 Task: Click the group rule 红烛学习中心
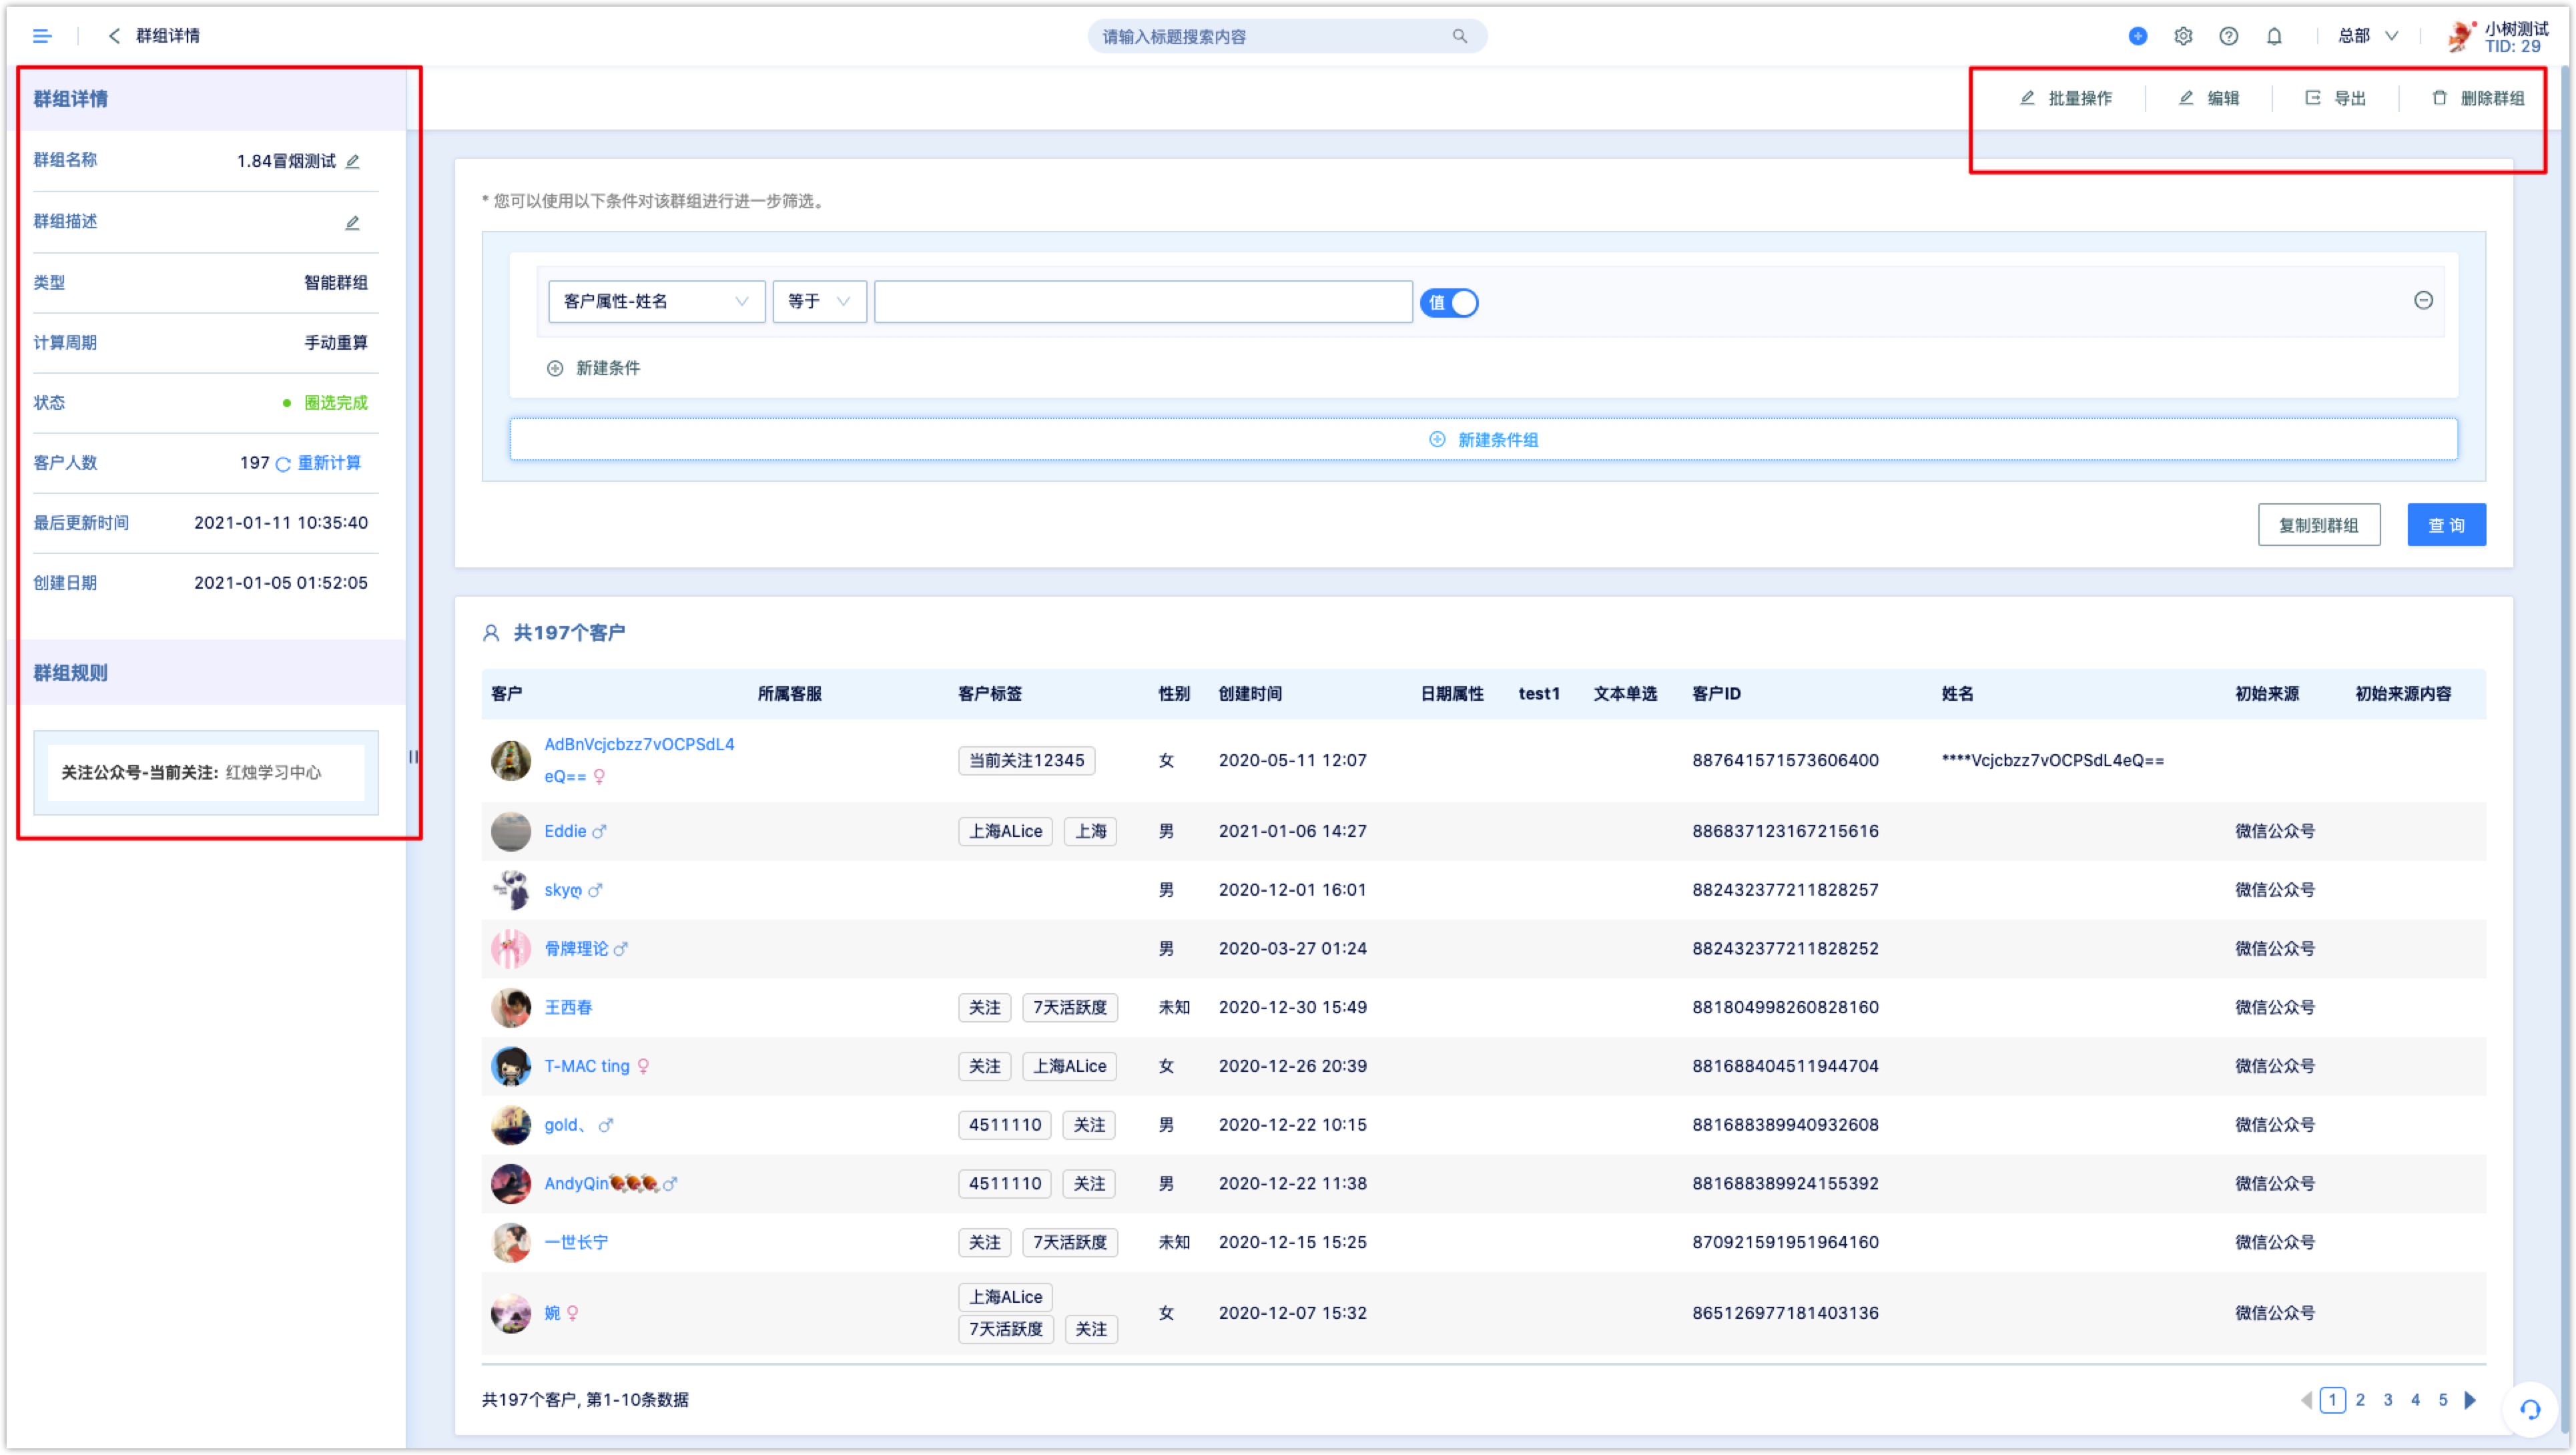pyautogui.click(x=272, y=772)
